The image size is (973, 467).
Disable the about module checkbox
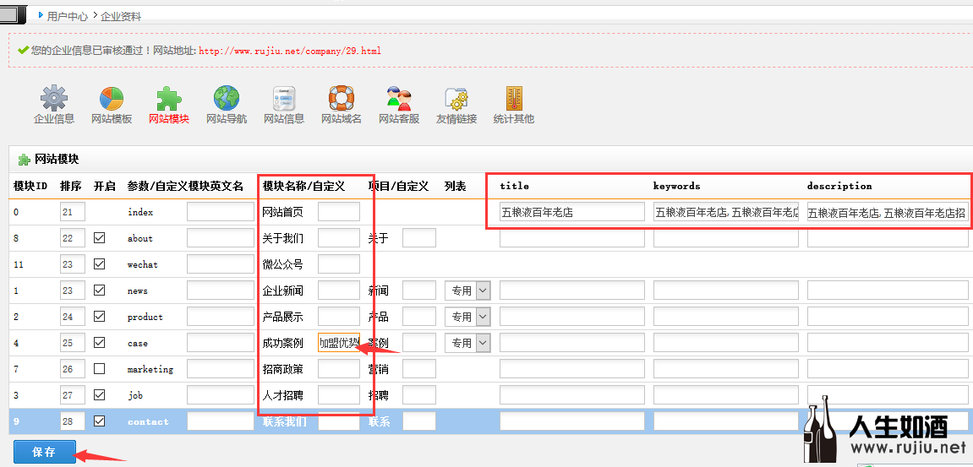click(x=99, y=238)
